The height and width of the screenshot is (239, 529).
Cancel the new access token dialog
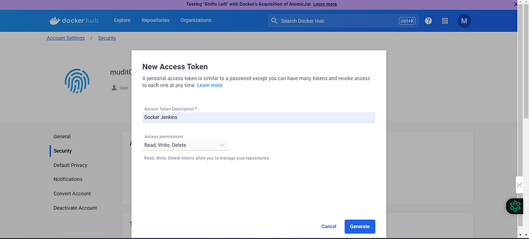(x=329, y=226)
